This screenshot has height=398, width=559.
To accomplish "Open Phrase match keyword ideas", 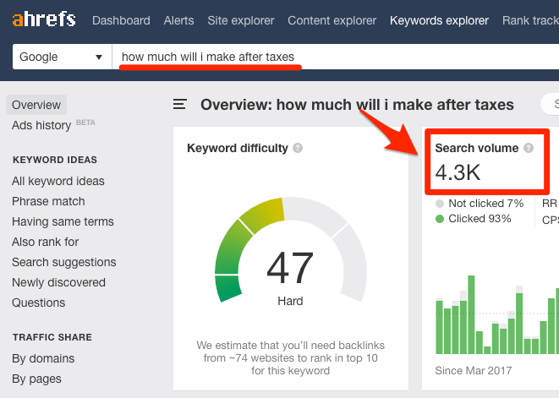I will pos(48,201).
